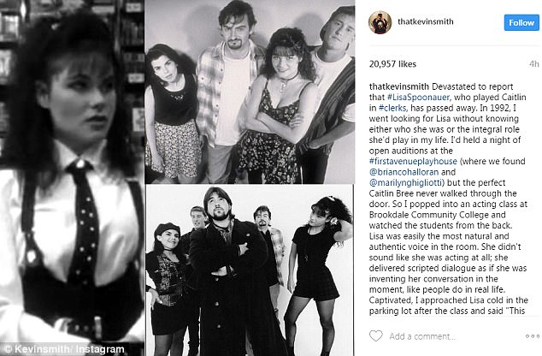Open the #firstavenueplayhouse hashtag
Viewport: 542px width, 356px height.
413,161
